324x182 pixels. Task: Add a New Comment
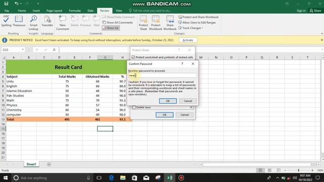point(62,23)
